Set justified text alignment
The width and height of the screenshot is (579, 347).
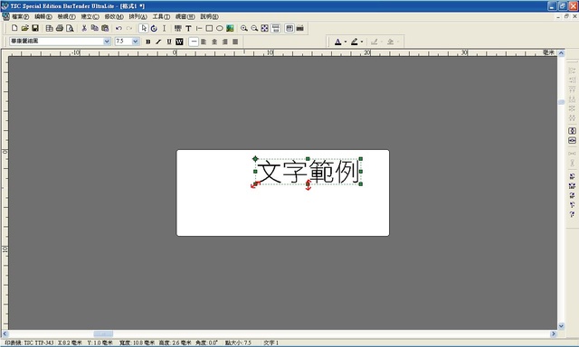click(x=235, y=42)
